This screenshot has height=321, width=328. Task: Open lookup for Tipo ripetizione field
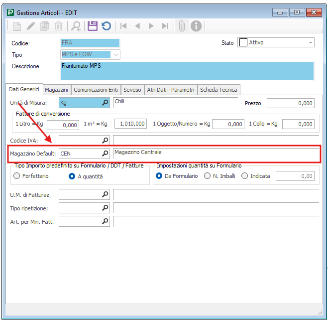click(105, 207)
